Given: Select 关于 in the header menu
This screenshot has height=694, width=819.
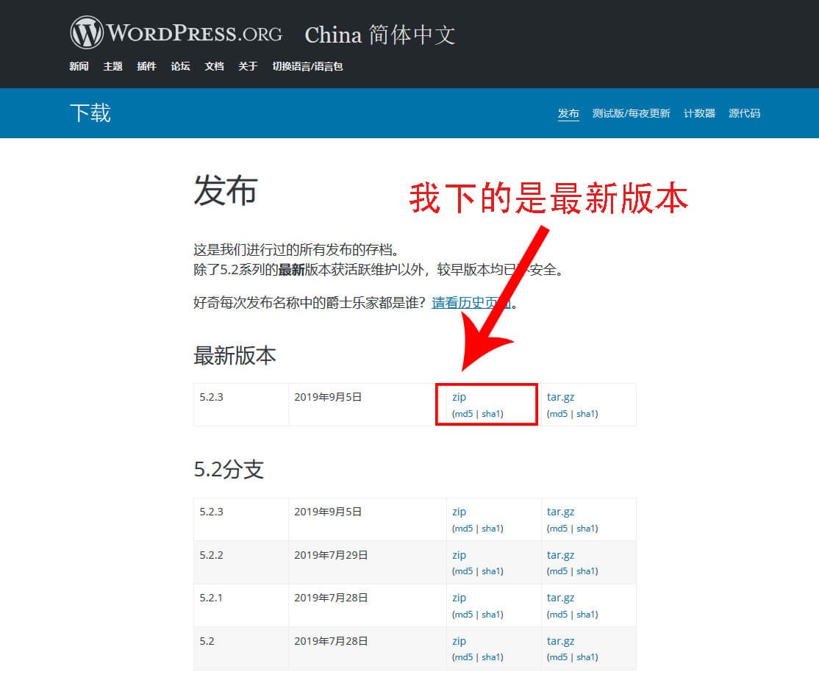Looking at the screenshot, I should tap(247, 66).
